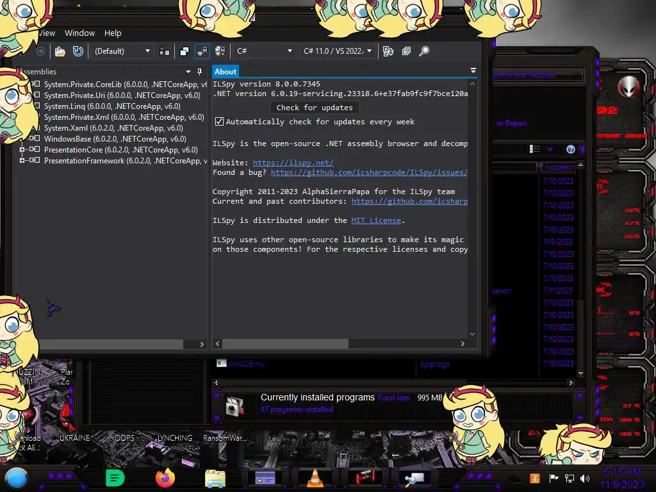656x492 pixels.
Task: Open the Help menu
Action: tap(113, 33)
